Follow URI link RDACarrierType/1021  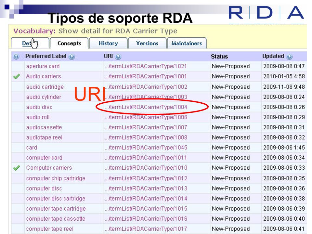pos(146,66)
